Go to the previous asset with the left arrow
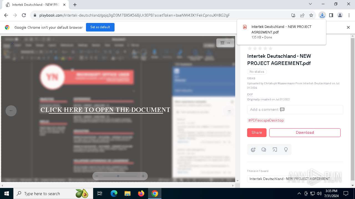 pos(11,111)
